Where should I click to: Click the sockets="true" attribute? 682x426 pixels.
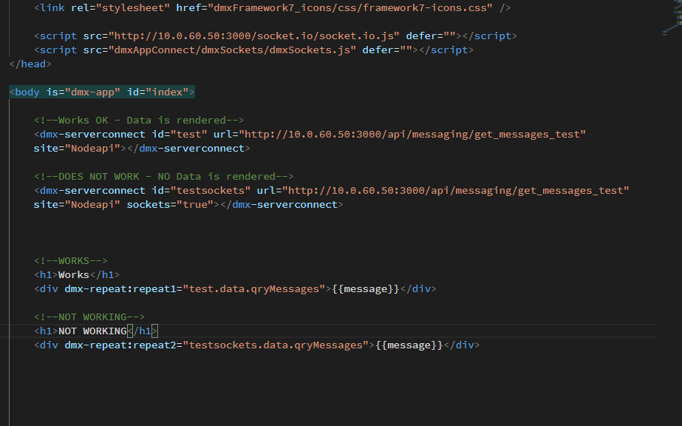pos(170,205)
